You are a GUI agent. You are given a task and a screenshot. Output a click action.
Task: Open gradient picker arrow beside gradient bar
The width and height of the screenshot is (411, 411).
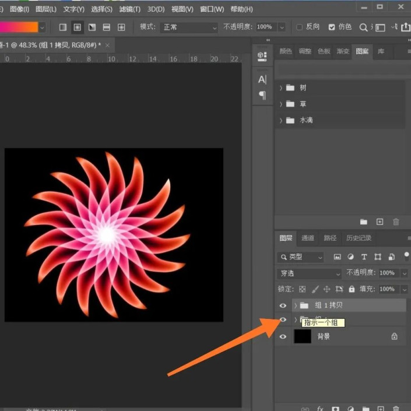click(42, 27)
